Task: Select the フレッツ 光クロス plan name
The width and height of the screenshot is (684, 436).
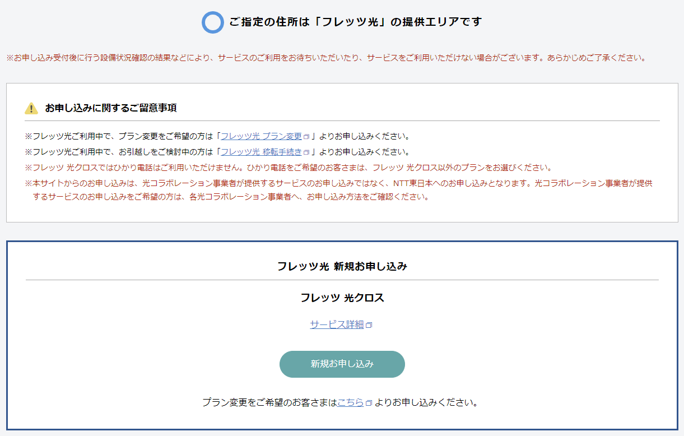Action: click(342, 299)
